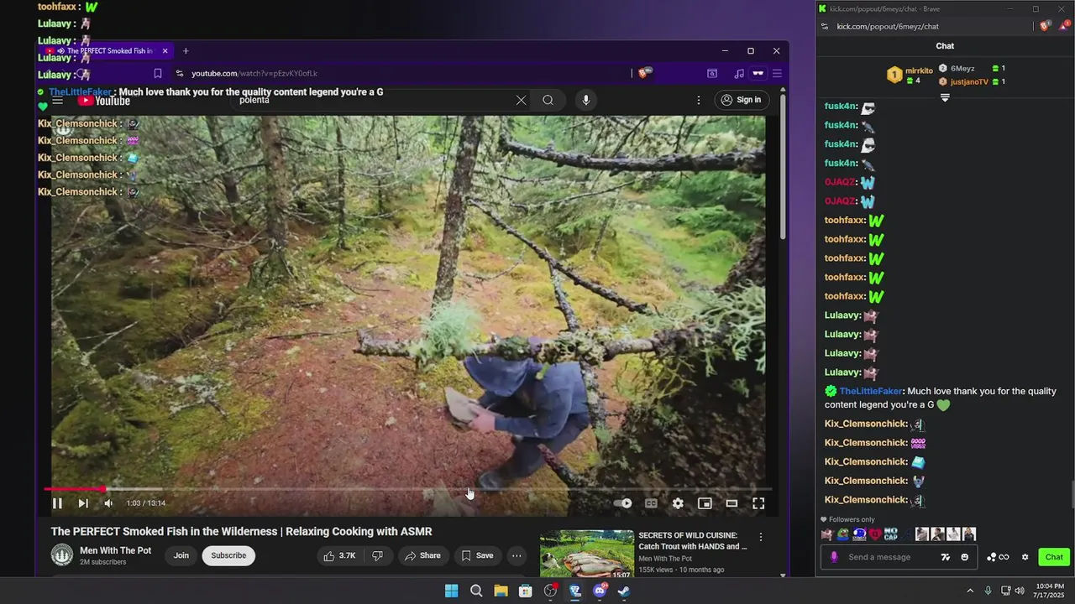Open Brave media/playlist music note icon
This screenshot has width=1075, height=604.
(738, 73)
